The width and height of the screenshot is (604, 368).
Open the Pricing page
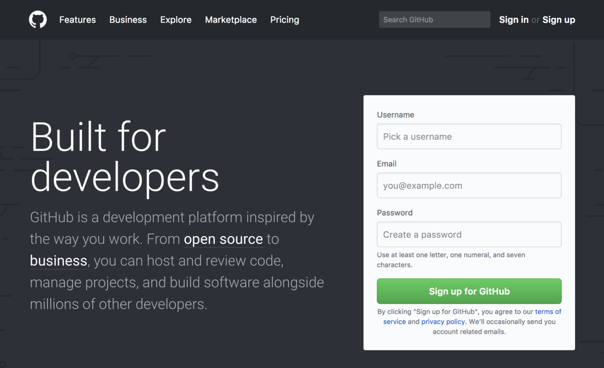284,20
